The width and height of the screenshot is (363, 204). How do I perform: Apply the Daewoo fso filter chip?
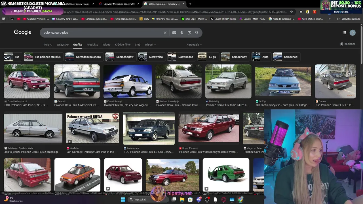[x=181, y=57]
